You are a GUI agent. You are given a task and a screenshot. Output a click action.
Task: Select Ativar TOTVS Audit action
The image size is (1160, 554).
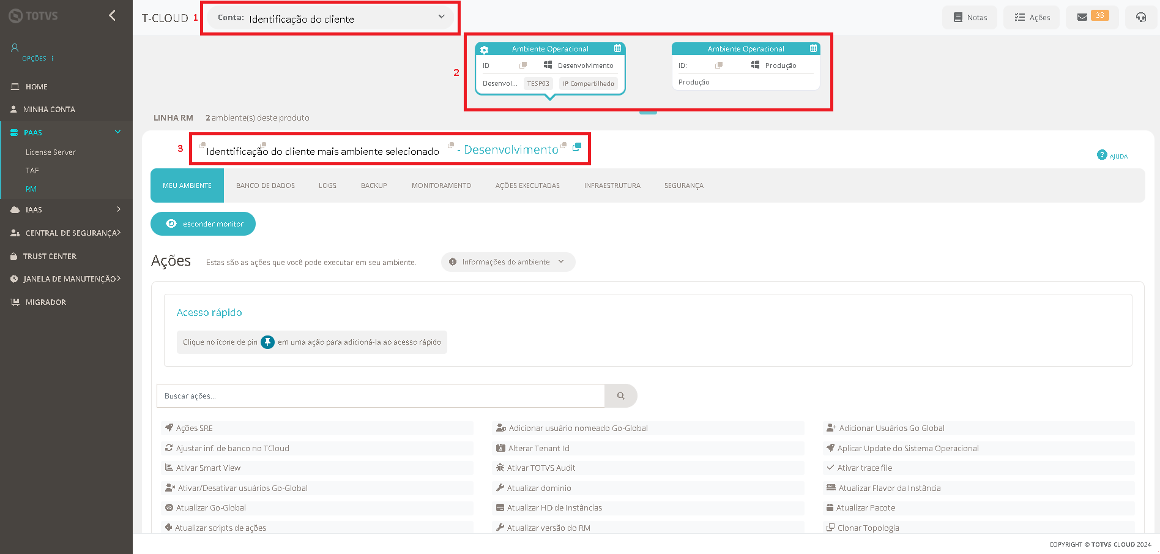[x=648, y=468]
